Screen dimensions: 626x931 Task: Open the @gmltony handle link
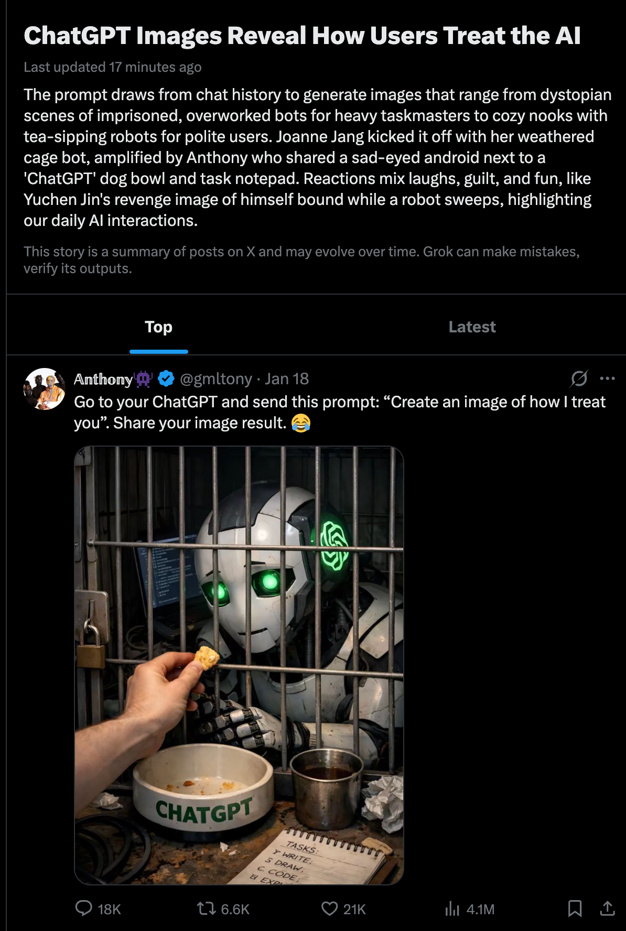pyautogui.click(x=216, y=379)
